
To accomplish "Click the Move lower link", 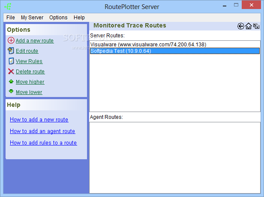I will point(29,92).
